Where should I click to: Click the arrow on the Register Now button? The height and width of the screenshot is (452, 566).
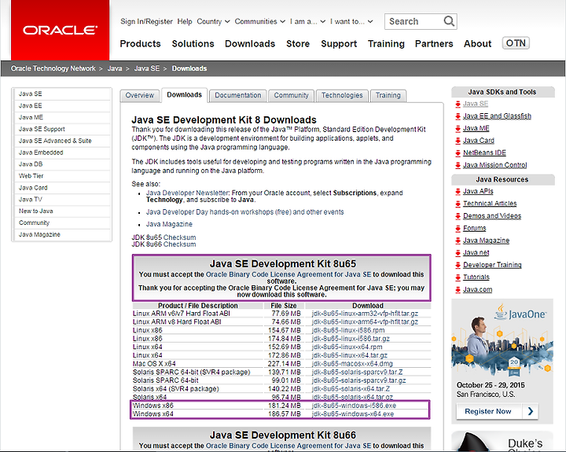[x=530, y=411]
